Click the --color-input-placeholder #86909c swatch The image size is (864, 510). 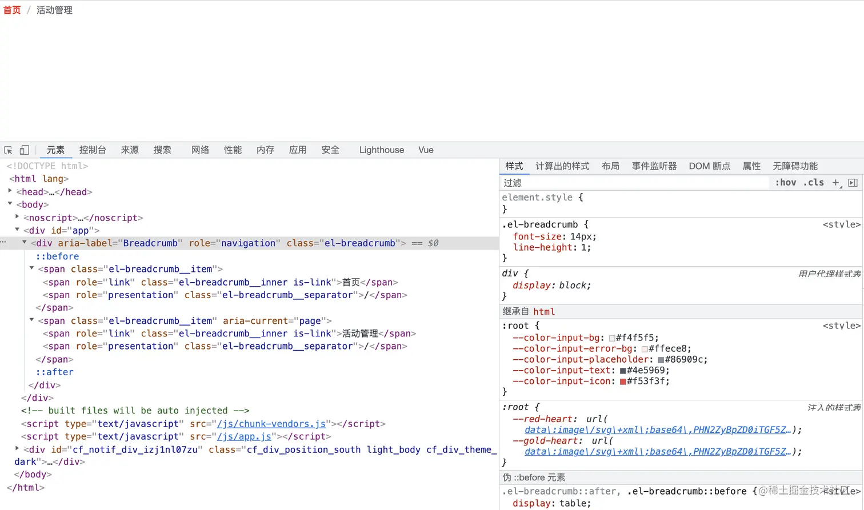[x=661, y=360]
